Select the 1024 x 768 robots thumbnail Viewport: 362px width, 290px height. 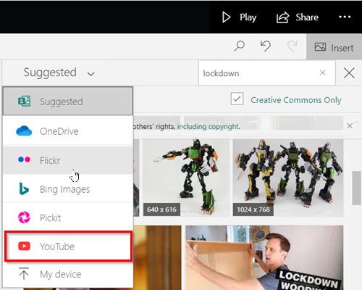pyautogui.click(x=288, y=178)
